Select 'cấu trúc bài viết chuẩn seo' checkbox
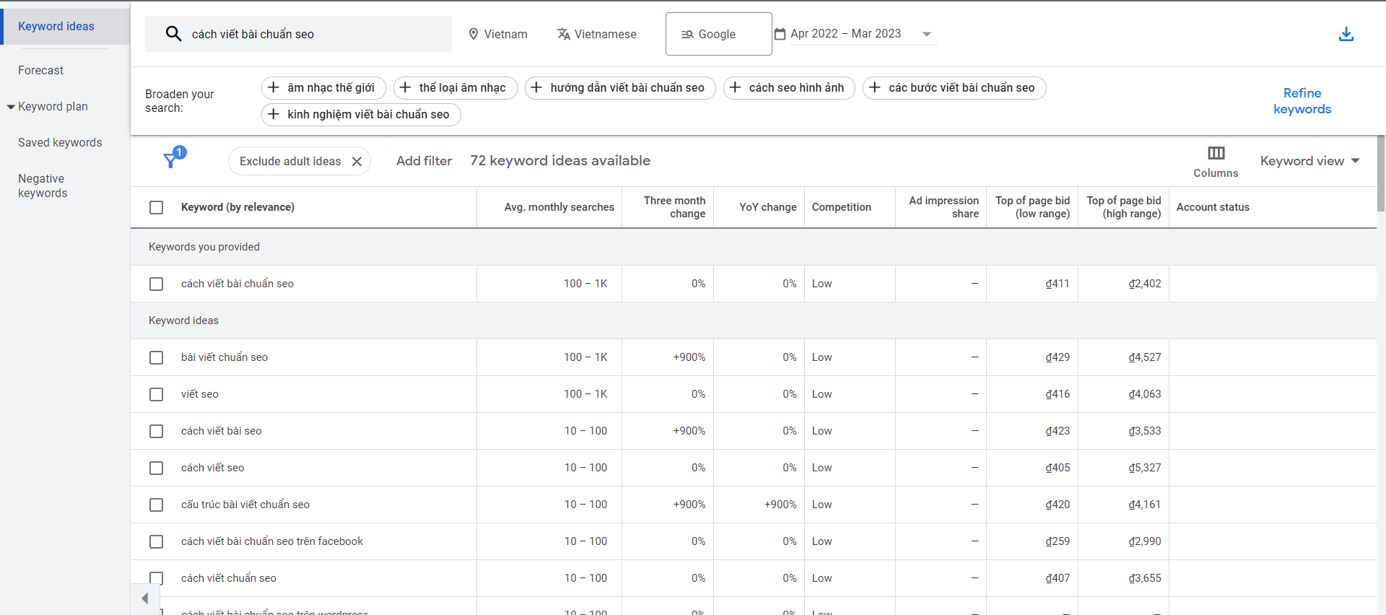The image size is (1386, 615). point(156,505)
